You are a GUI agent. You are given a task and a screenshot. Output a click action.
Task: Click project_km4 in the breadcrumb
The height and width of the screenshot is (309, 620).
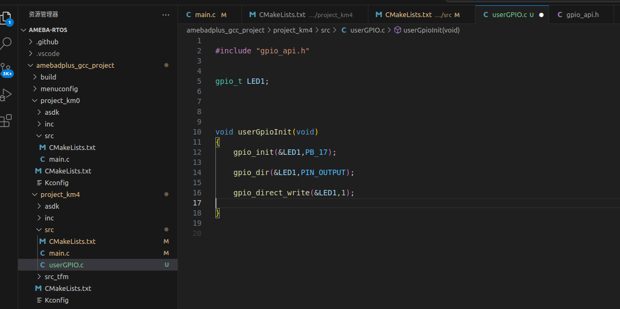(x=293, y=30)
